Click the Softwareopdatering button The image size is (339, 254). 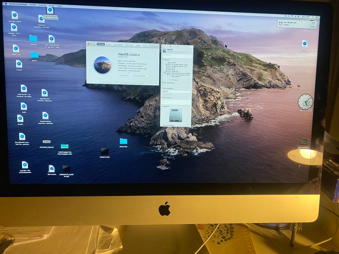point(140,75)
